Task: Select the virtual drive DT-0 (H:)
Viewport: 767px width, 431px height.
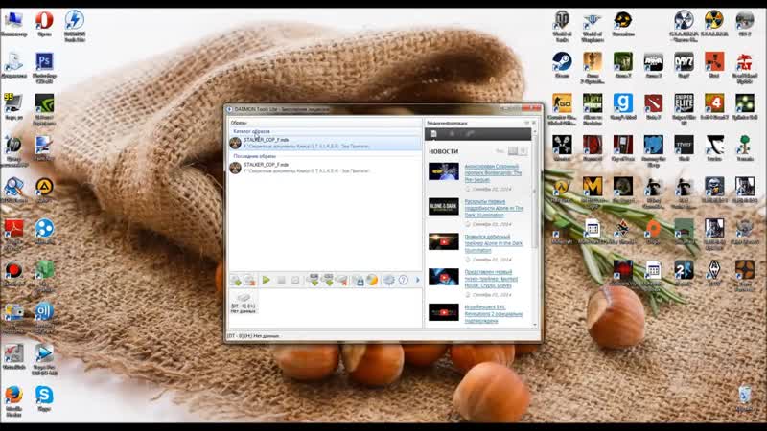Action: click(244, 303)
